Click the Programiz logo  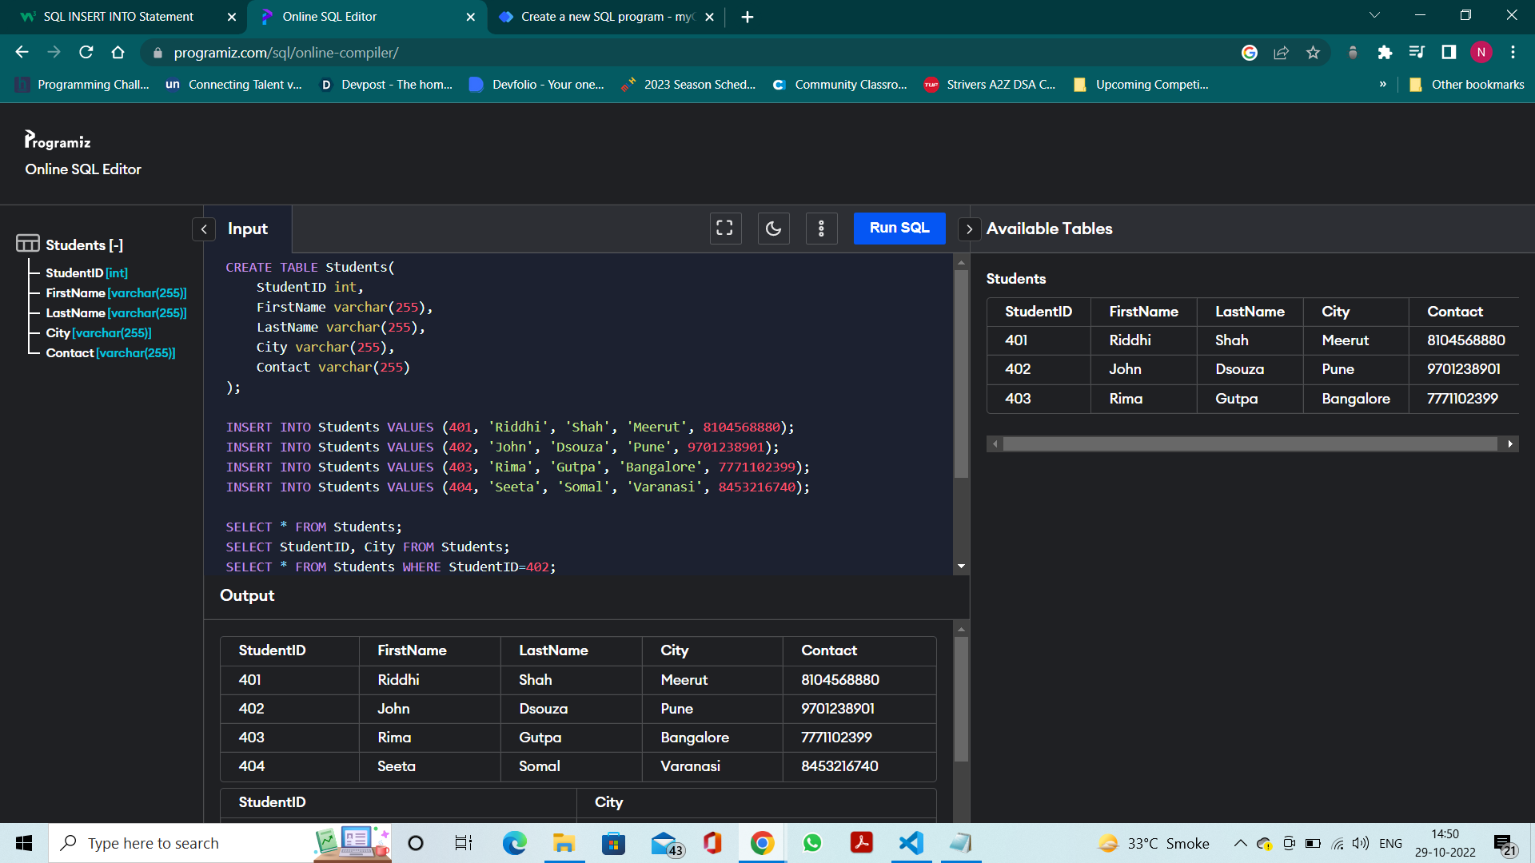coord(58,141)
